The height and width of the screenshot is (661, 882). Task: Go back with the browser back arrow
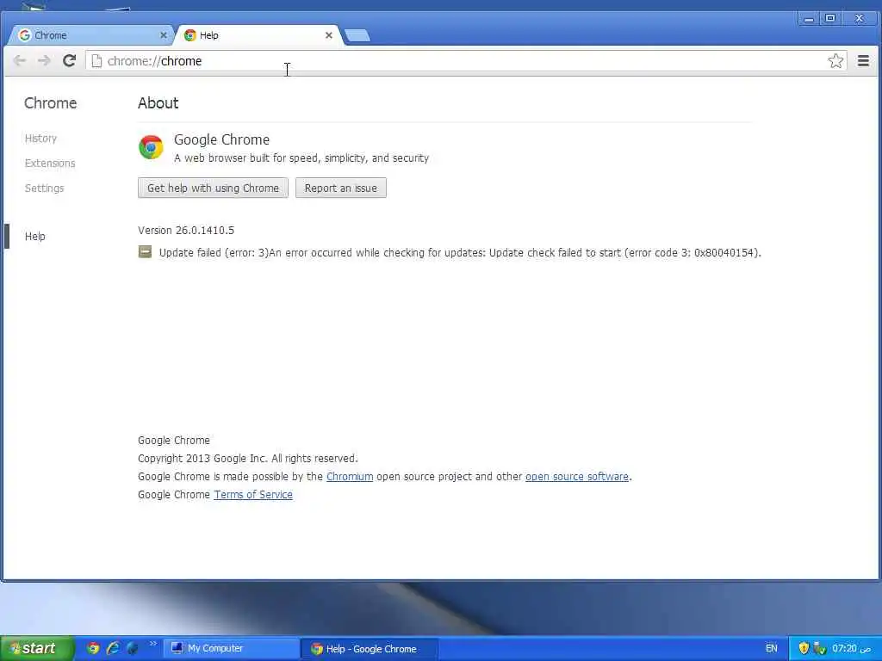[x=20, y=61]
